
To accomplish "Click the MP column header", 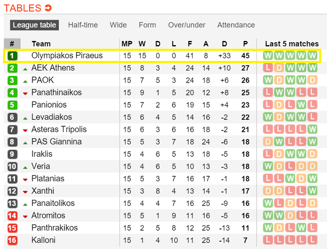I will tap(127, 44).
